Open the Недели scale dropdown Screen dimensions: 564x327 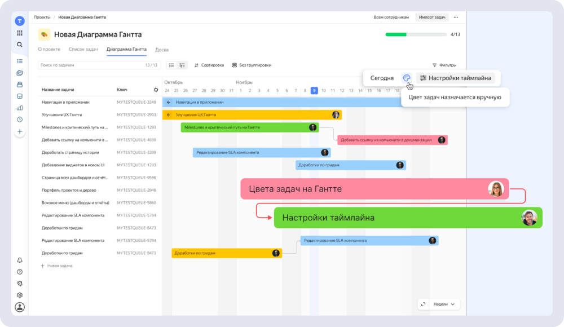[x=444, y=304]
